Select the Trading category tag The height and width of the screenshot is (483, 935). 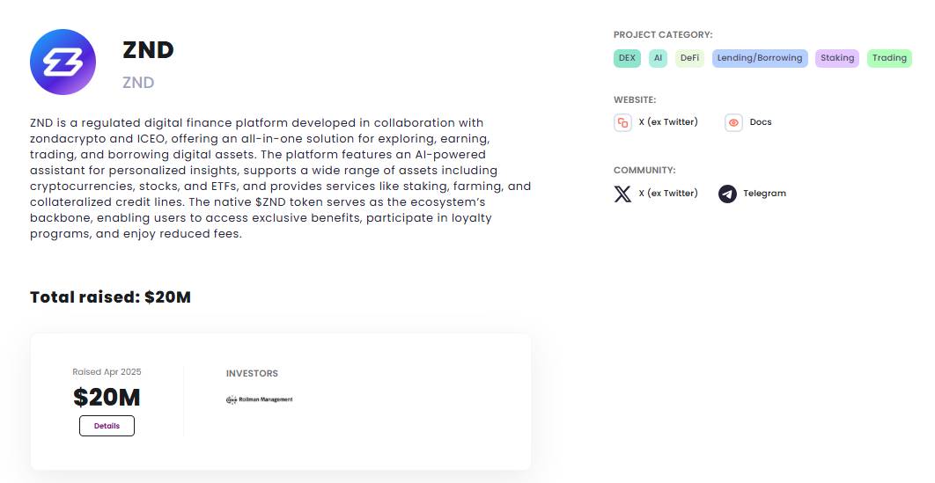click(889, 58)
